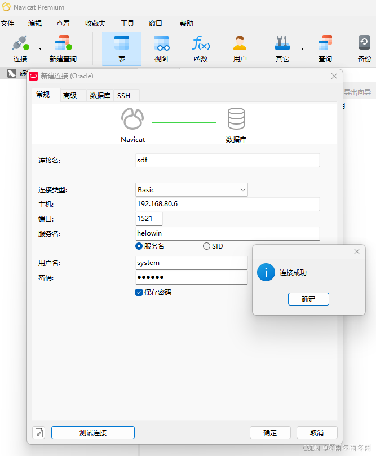The height and width of the screenshot is (456, 376).
Task: Click the 测试连接 button
Action: 93,433
